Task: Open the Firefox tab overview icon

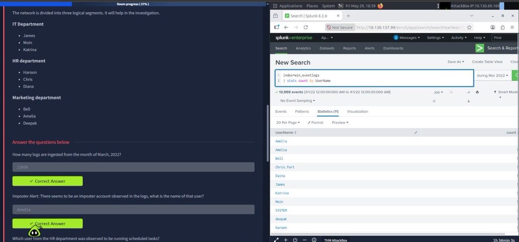Action: tap(276, 16)
